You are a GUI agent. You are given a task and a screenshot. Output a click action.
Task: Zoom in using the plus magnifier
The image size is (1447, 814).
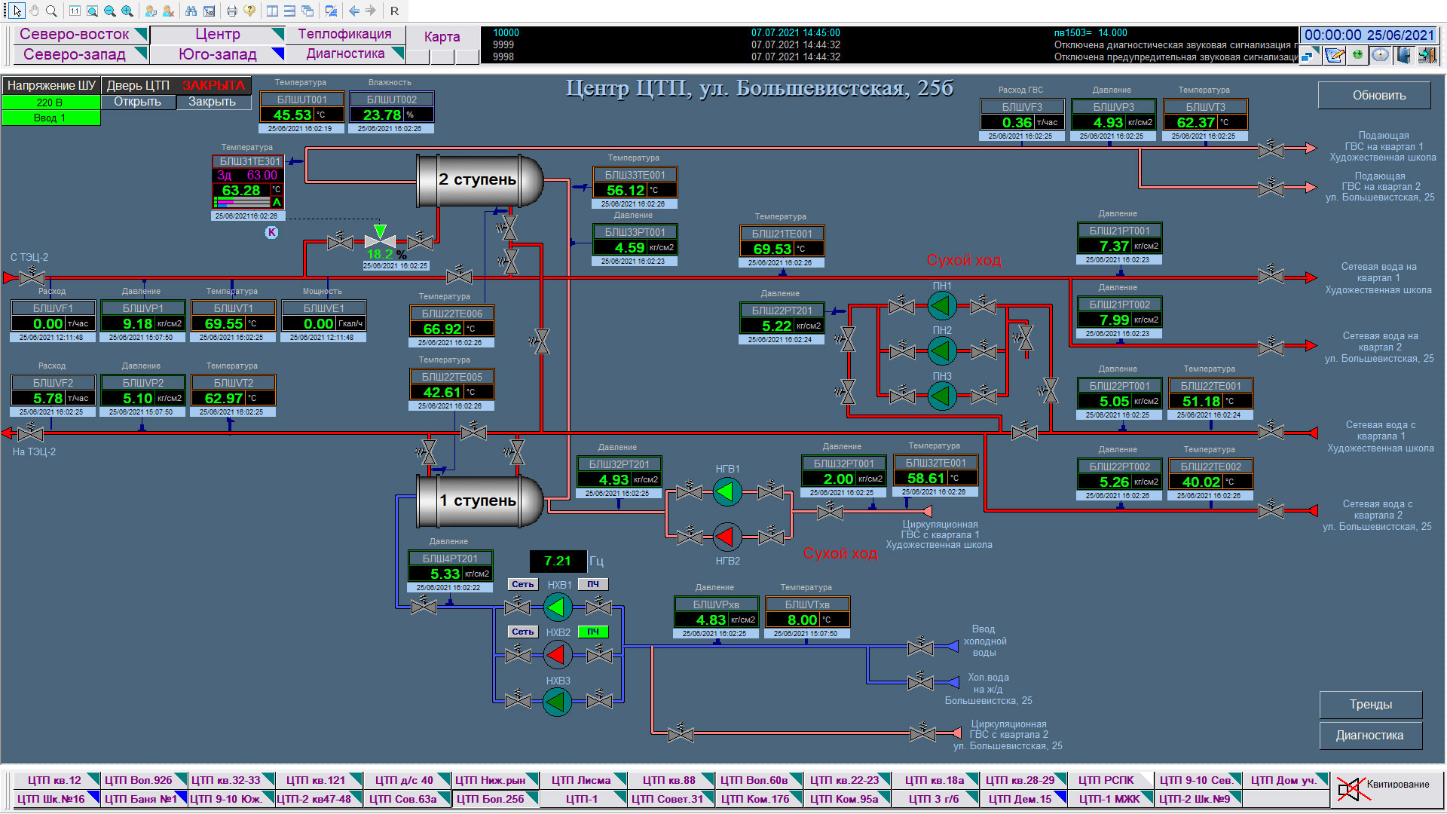pos(127,11)
